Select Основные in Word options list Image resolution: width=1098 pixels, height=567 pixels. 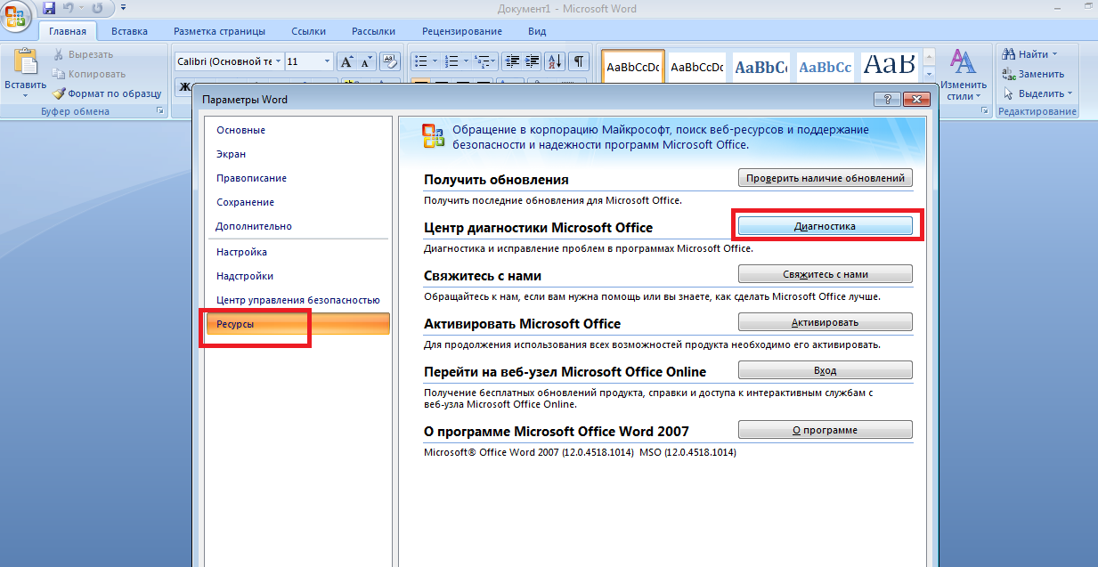[297, 130]
